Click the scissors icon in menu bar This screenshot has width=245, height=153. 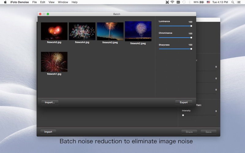(x=167, y=2)
